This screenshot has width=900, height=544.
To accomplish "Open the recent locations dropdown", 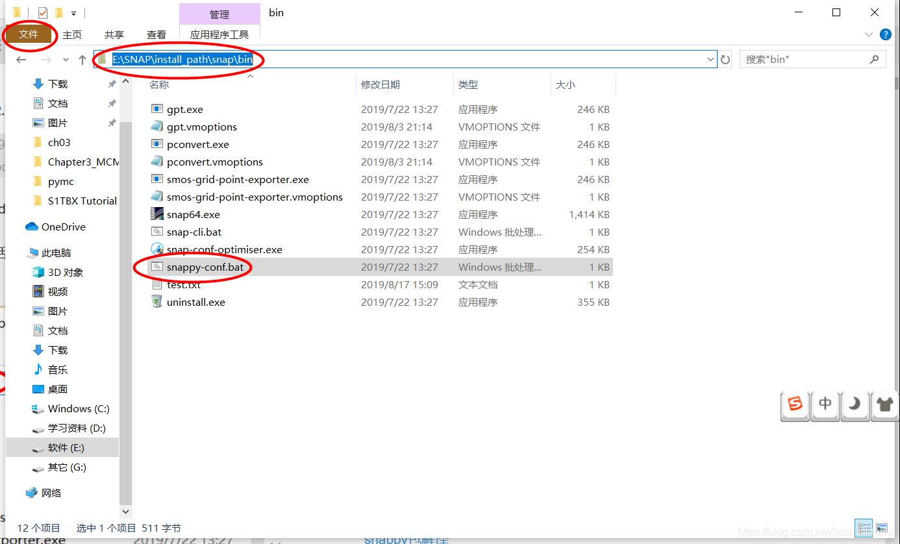I will (x=66, y=60).
